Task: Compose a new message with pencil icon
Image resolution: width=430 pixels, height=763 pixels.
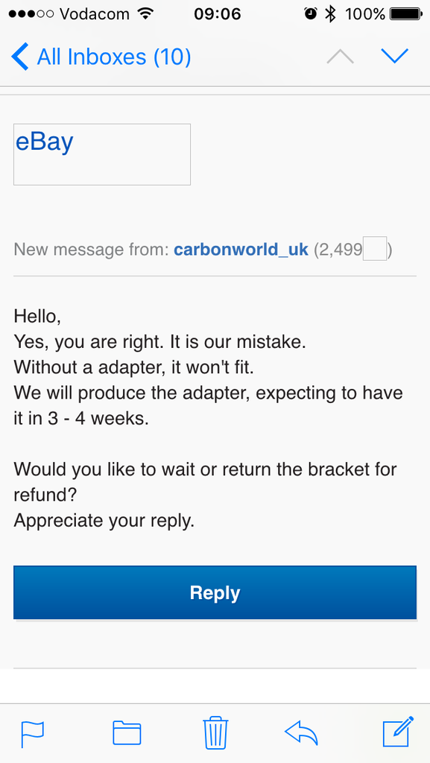Action: pyautogui.click(x=399, y=732)
